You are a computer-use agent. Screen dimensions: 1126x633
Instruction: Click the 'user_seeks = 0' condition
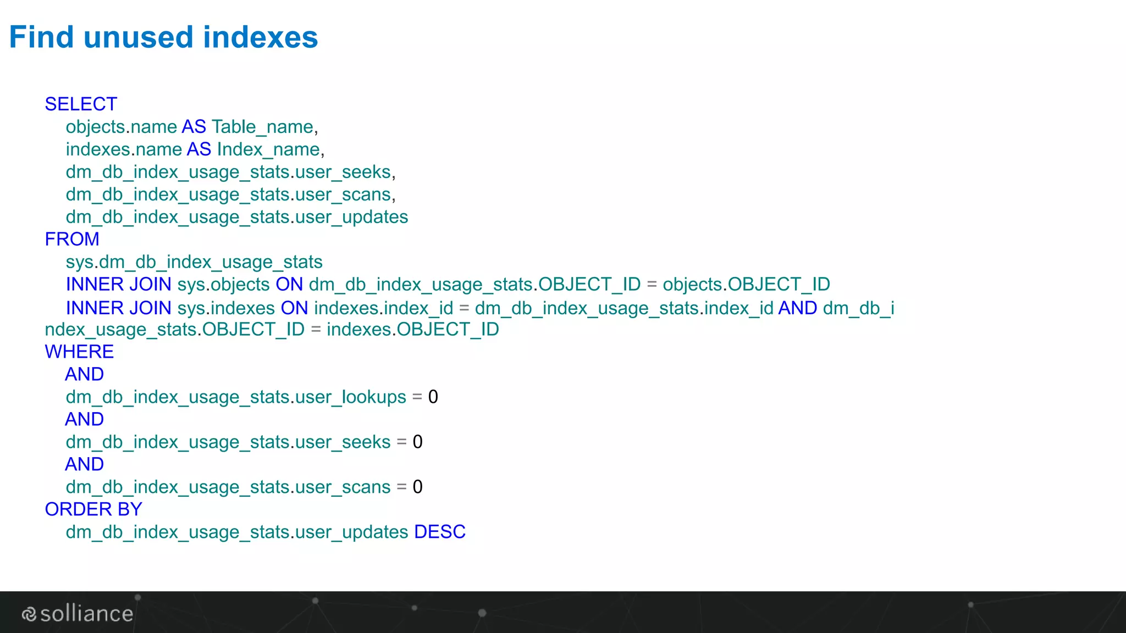[x=244, y=442]
